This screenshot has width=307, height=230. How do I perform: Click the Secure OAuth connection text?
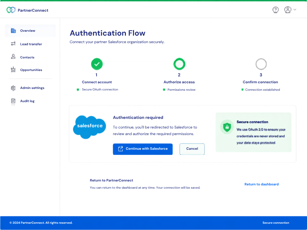point(100,89)
